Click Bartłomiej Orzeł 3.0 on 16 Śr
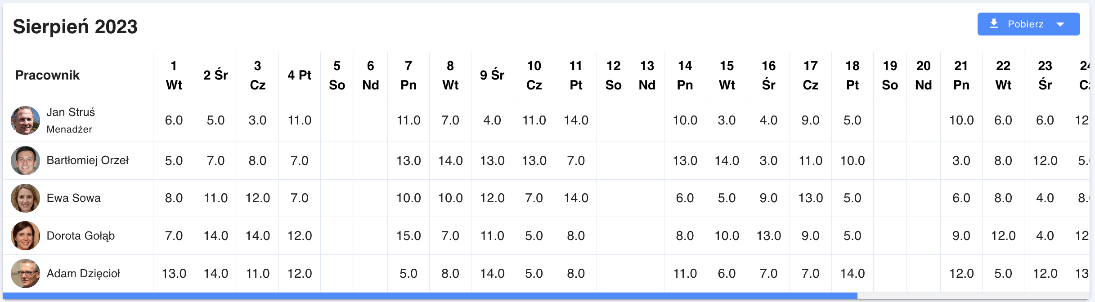The height and width of the screenshot is (302, 1095). [x=768, y=160]
